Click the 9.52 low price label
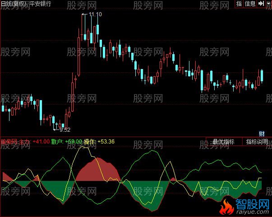 (65, 129)
